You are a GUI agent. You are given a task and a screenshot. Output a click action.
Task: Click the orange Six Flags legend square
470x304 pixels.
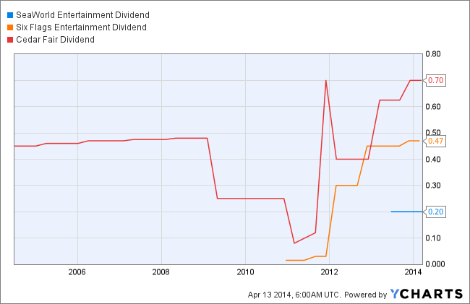tap(10, 27)
